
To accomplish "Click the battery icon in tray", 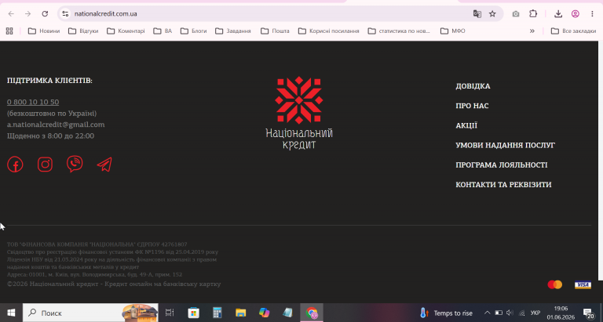I will pyautogui.click(x=499, y=313).
